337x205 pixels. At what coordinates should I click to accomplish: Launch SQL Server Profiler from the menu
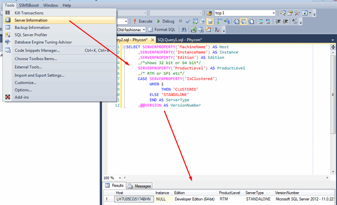point(60,35)
